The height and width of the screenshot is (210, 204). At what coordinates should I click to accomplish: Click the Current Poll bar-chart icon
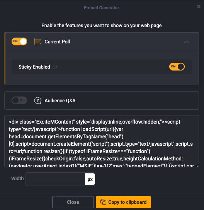point(37,41)
